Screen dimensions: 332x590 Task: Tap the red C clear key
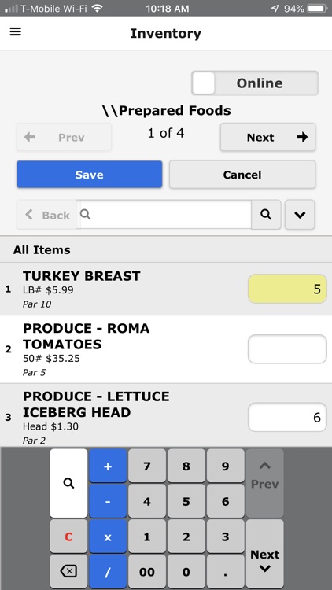(x=68, y=537)
